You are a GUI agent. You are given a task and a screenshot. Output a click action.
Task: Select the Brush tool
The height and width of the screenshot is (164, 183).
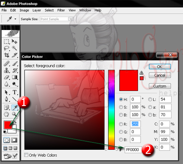pos(15,63)
